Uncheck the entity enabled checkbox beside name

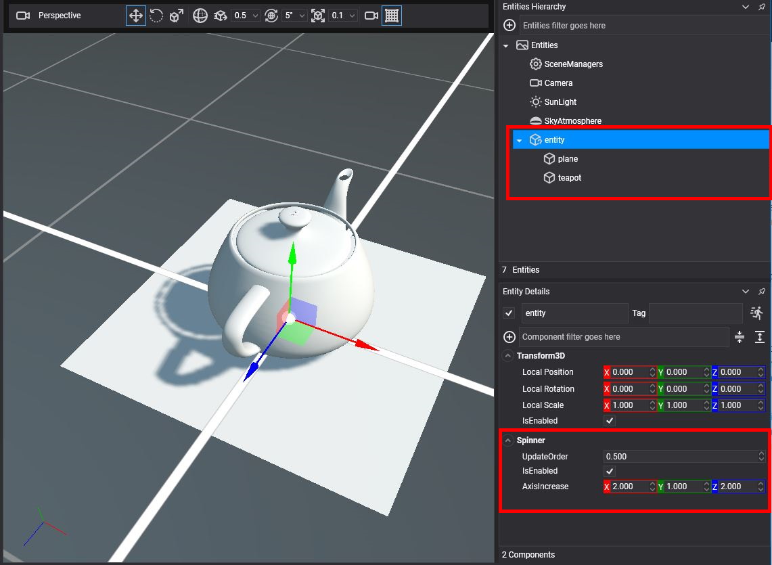coord(509,313)
